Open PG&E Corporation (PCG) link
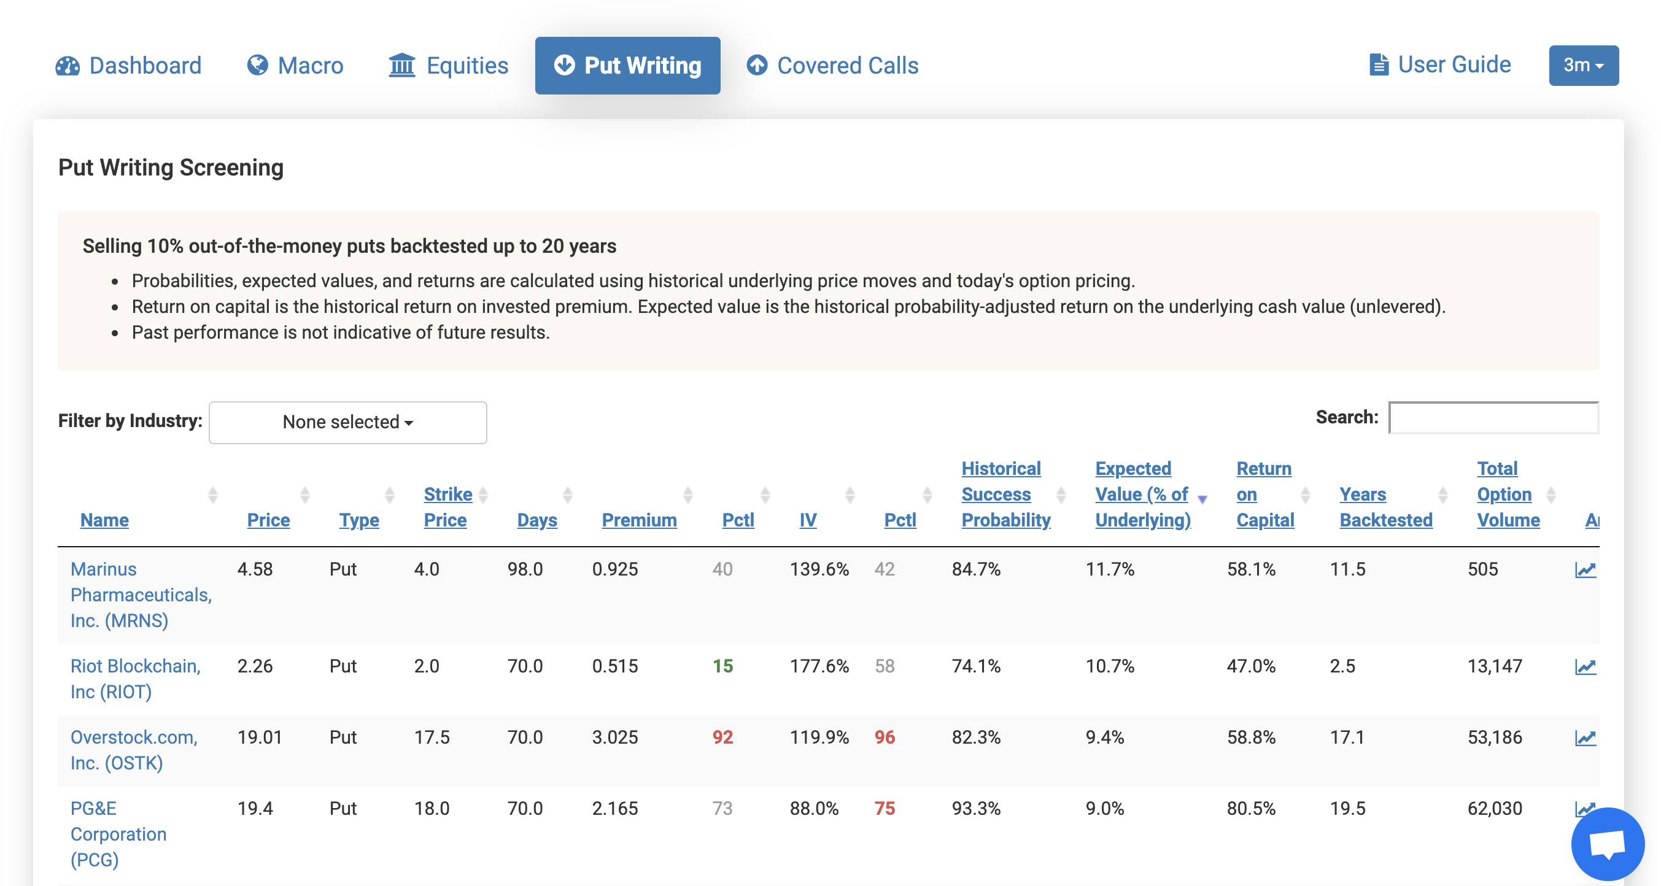This screenshot has width=1661, height=886. 118,833
